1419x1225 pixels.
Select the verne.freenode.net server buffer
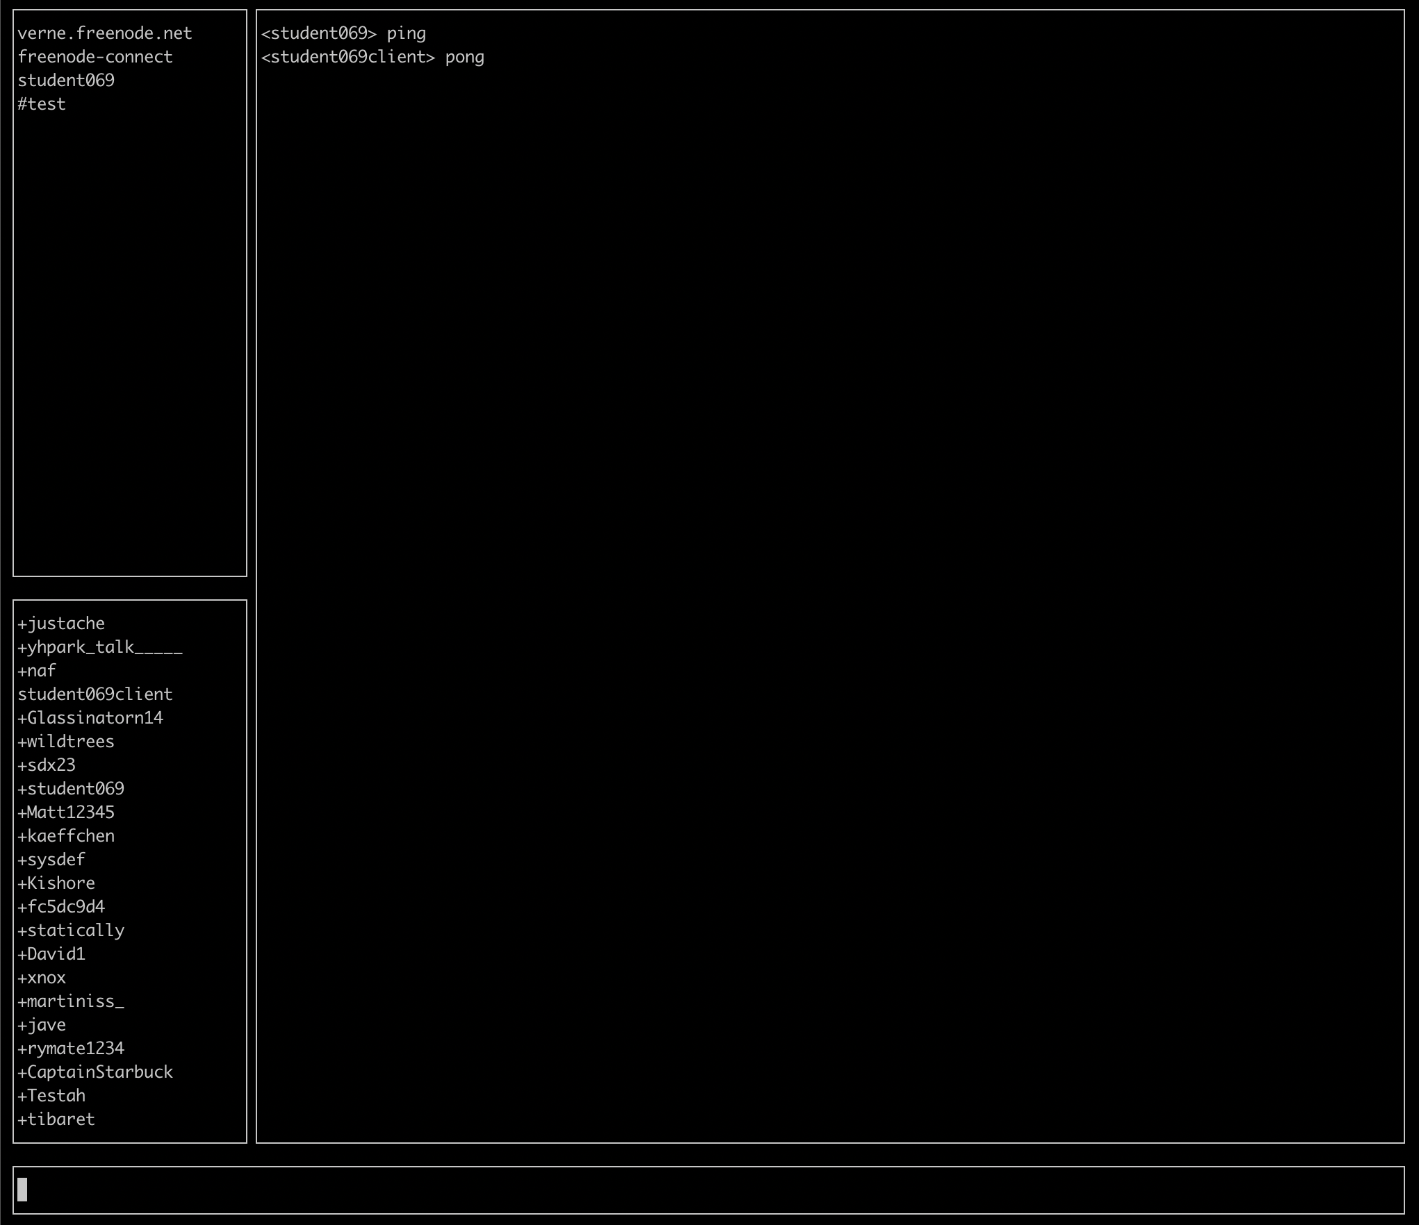point(104,33)
